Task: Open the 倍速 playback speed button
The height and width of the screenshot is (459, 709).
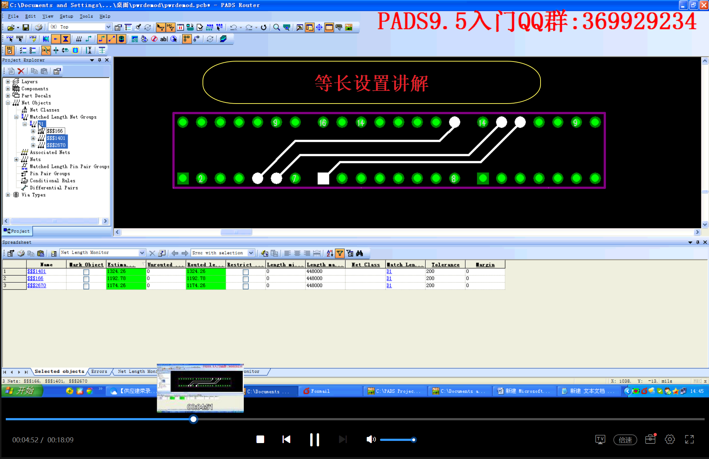Action: pos(625,440)
